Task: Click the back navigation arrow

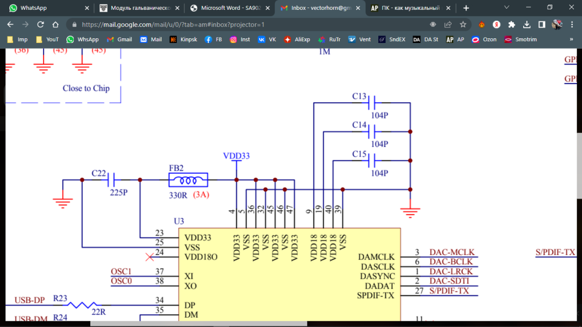Action: (x=9, y=24)
